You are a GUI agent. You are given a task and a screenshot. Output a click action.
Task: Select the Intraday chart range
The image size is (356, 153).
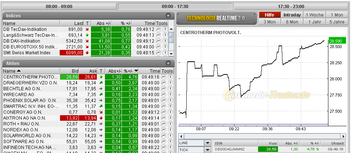[x=292, y=15]
